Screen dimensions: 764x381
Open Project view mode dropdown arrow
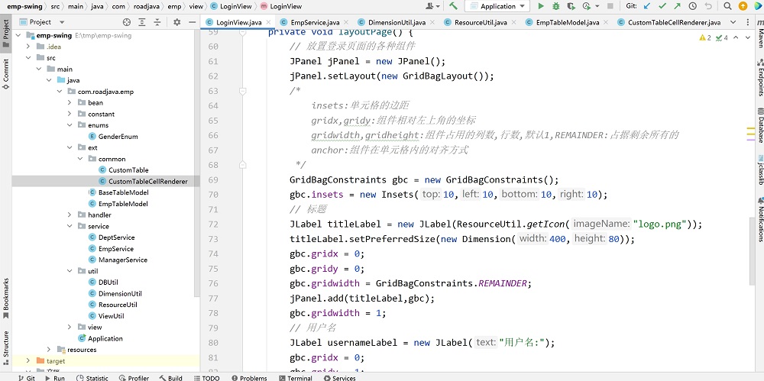(62, 22)
